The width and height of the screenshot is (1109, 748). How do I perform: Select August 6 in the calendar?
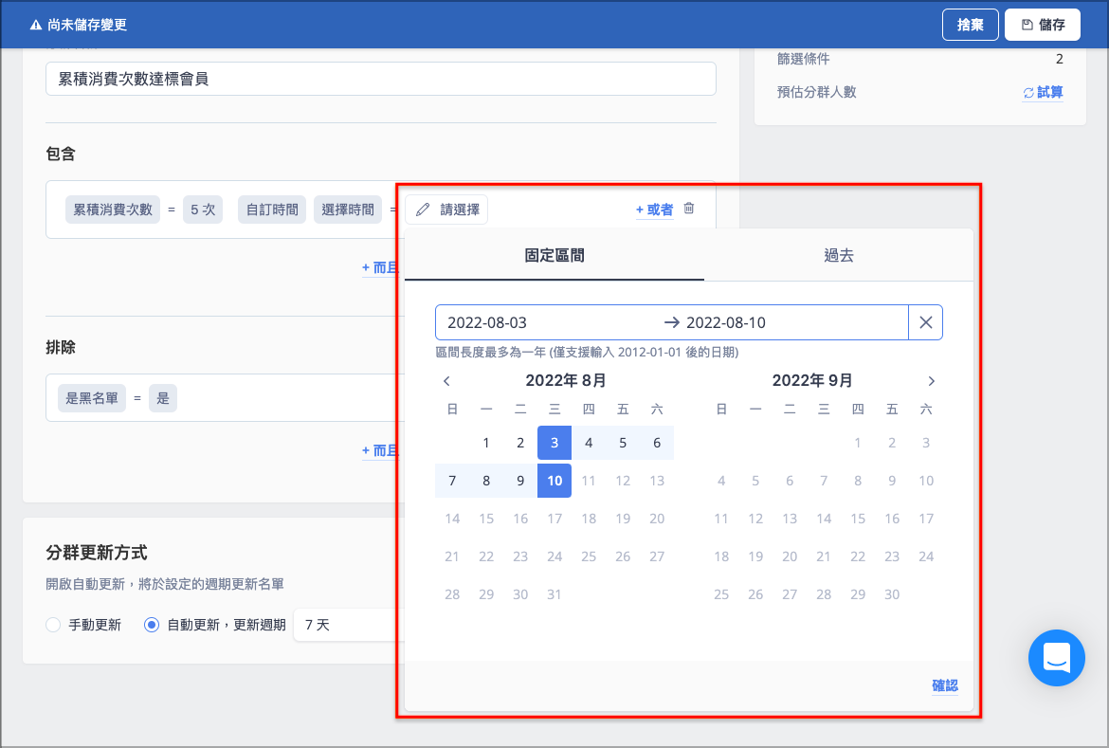click(x=657, y=443)
